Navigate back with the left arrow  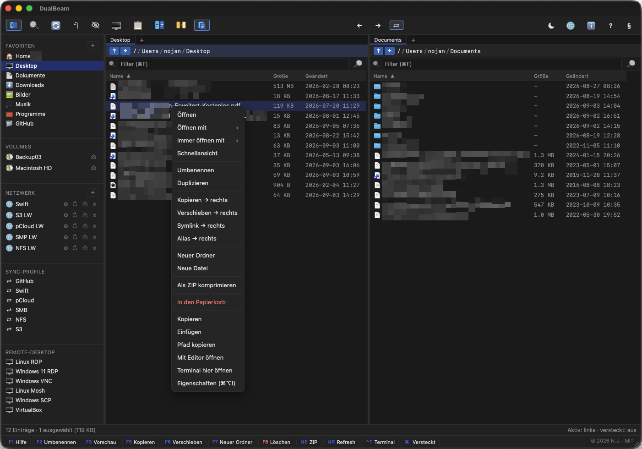point(359,26)
